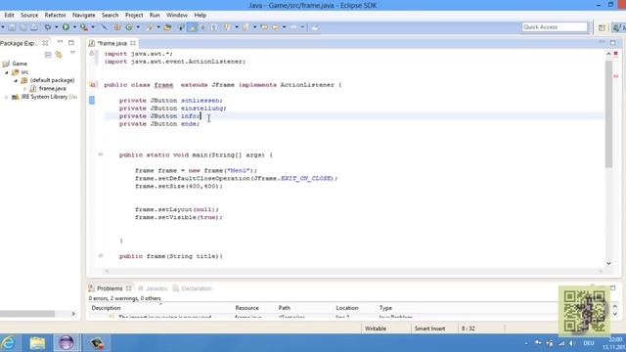This screenshot has width=626, height=352.
Task: Open the Source menu
Action: [29, 16]
